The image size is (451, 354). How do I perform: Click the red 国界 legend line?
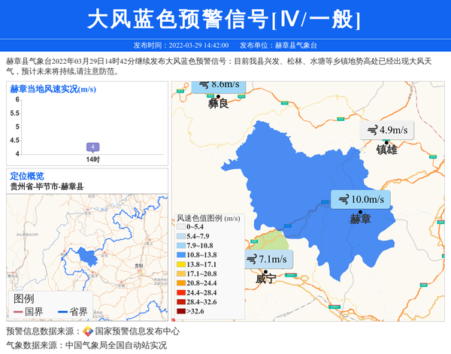tap(18, 311)
